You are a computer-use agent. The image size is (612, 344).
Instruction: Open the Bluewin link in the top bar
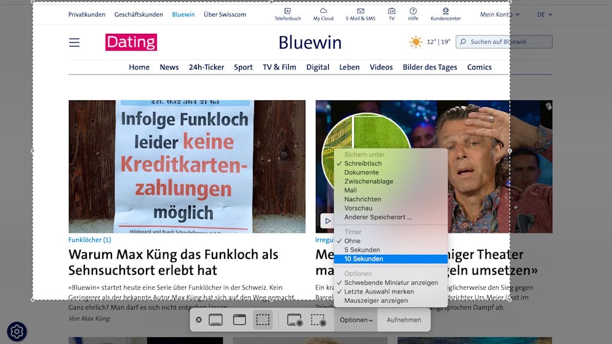[x=183, y=14]
